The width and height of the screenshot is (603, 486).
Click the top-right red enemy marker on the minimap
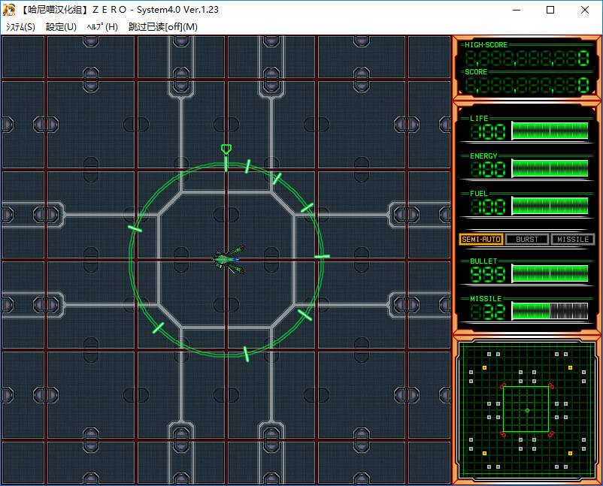tap(550, 386)
